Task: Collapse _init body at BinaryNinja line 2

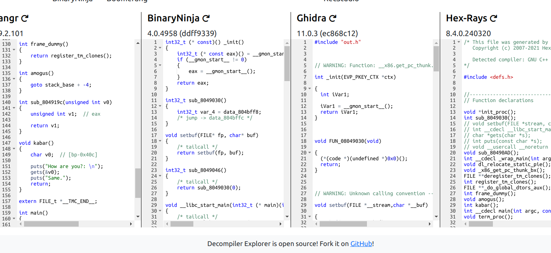Action: tap(160, 48)
